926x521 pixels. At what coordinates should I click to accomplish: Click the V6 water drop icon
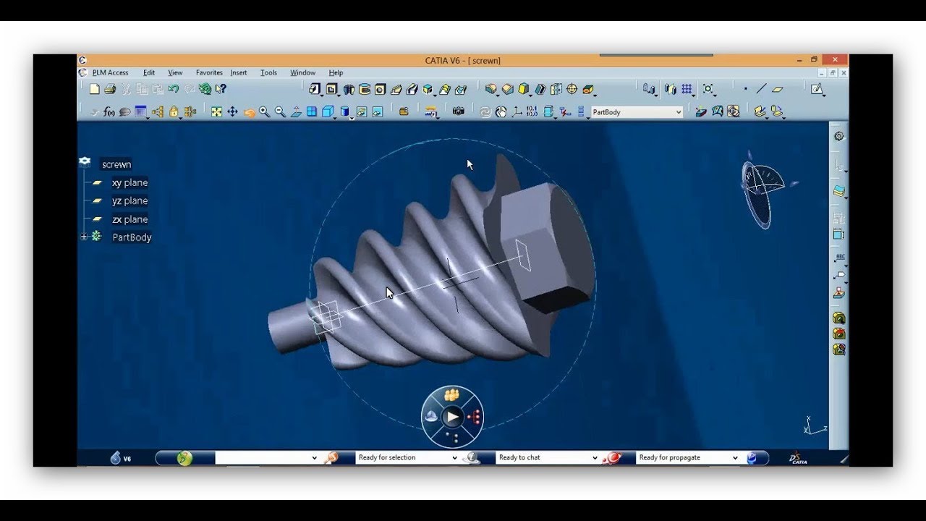[x=116, y=457]
